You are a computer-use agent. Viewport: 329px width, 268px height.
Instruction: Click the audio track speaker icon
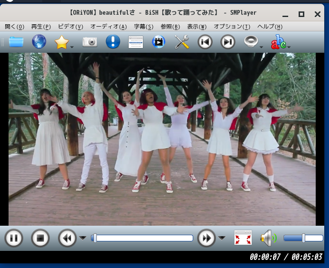[x=251, y=41]
